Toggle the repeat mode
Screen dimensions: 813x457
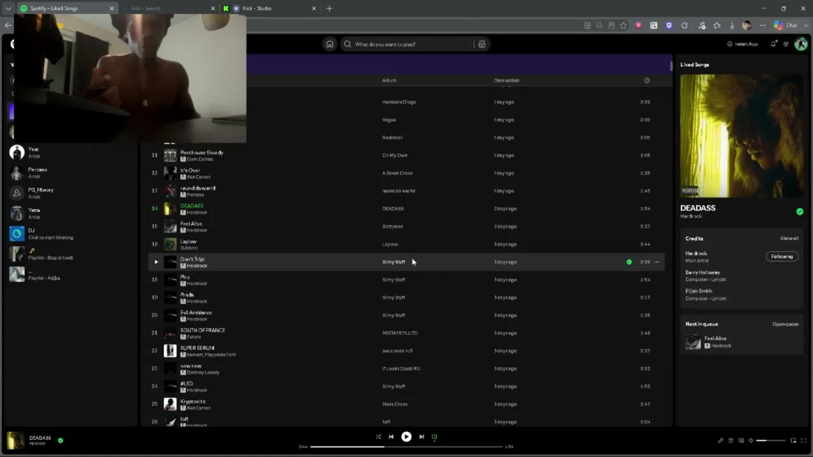click(434, 437)
